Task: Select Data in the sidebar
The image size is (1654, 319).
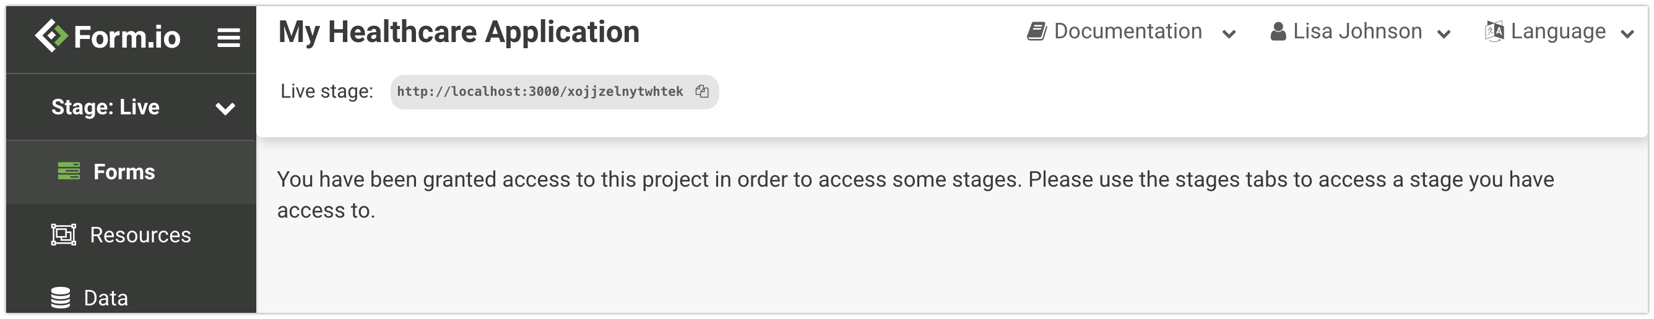Action: [106, 298]
